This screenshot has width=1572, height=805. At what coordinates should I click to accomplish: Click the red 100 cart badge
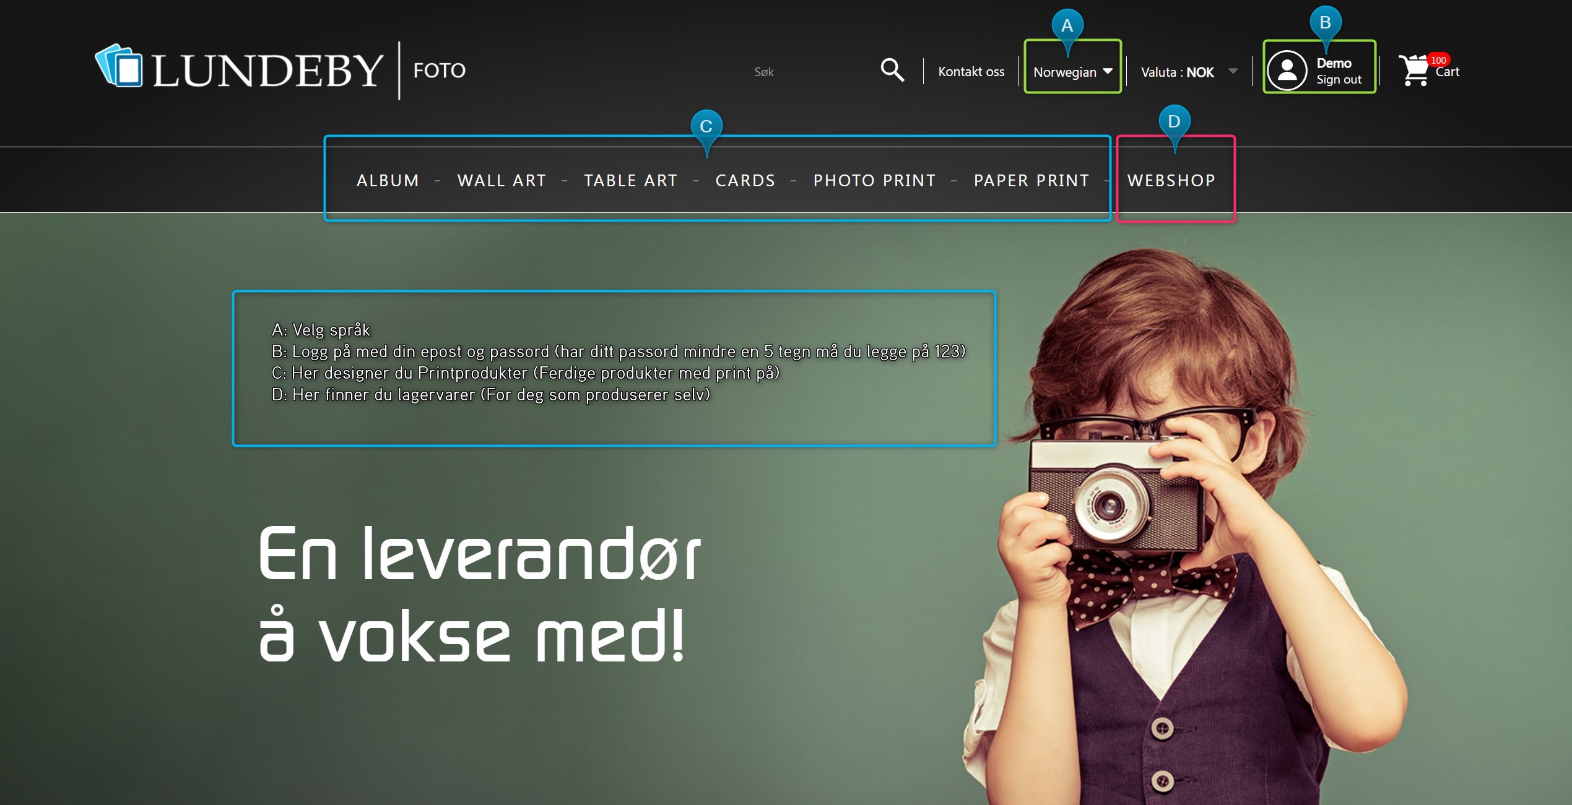(1438, 60)
